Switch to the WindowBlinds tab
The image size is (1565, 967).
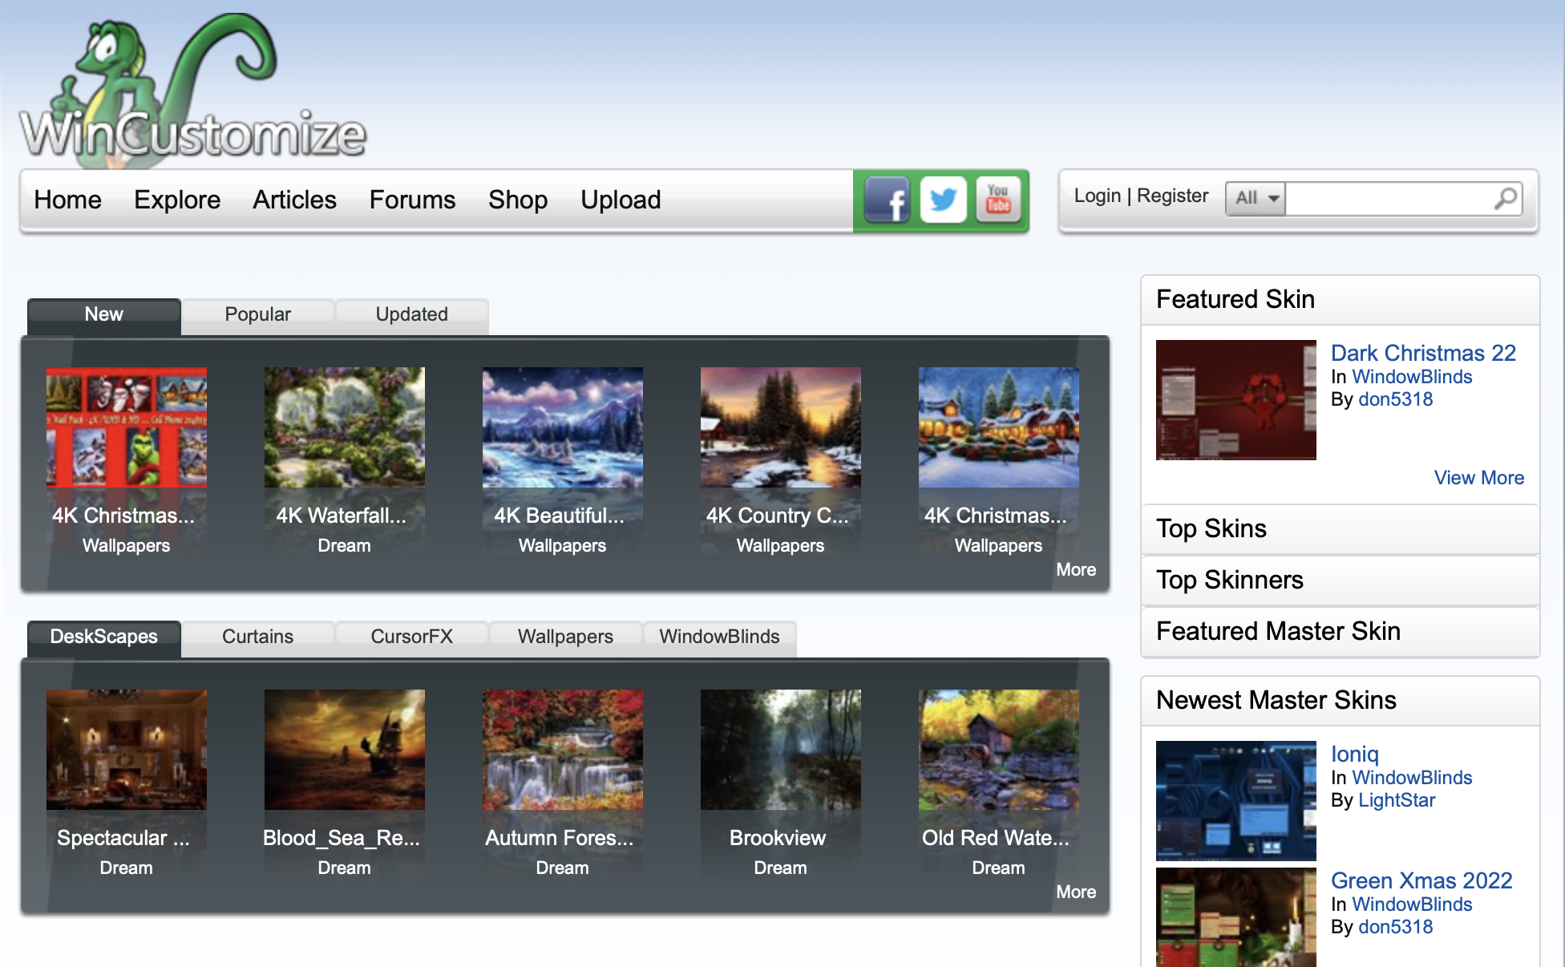(719, 637)
